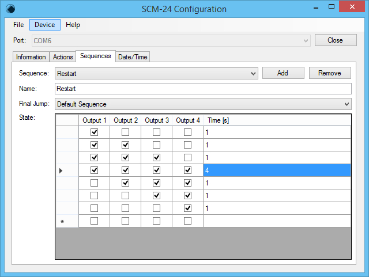The width and height of the screenshot is (369, 277).
Task: Uncheck Output 3 in the third state row
Action: [x=156, y=158]
